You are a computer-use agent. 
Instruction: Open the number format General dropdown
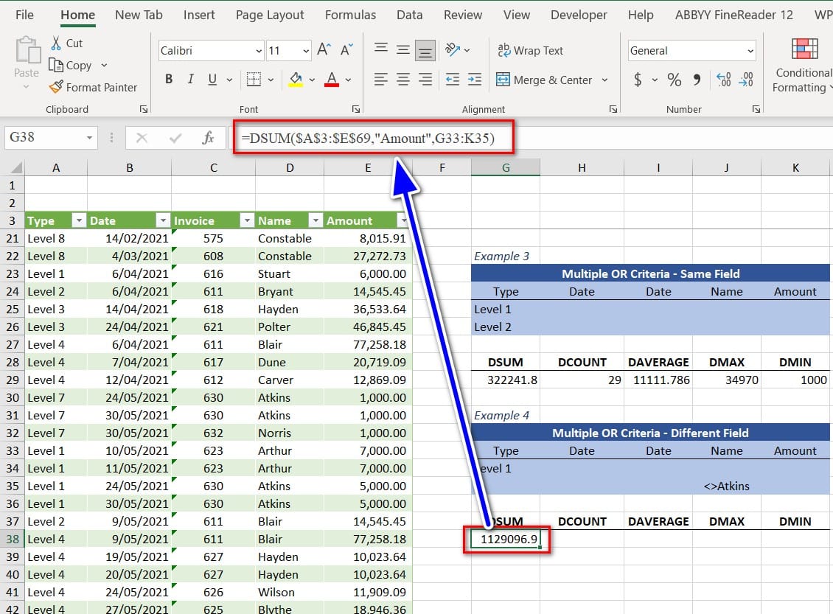pyautogui.click(x=750, y=51)
